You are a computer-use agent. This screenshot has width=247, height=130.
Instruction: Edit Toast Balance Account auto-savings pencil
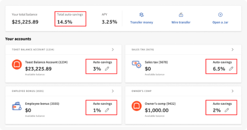(x=107, y=69)
